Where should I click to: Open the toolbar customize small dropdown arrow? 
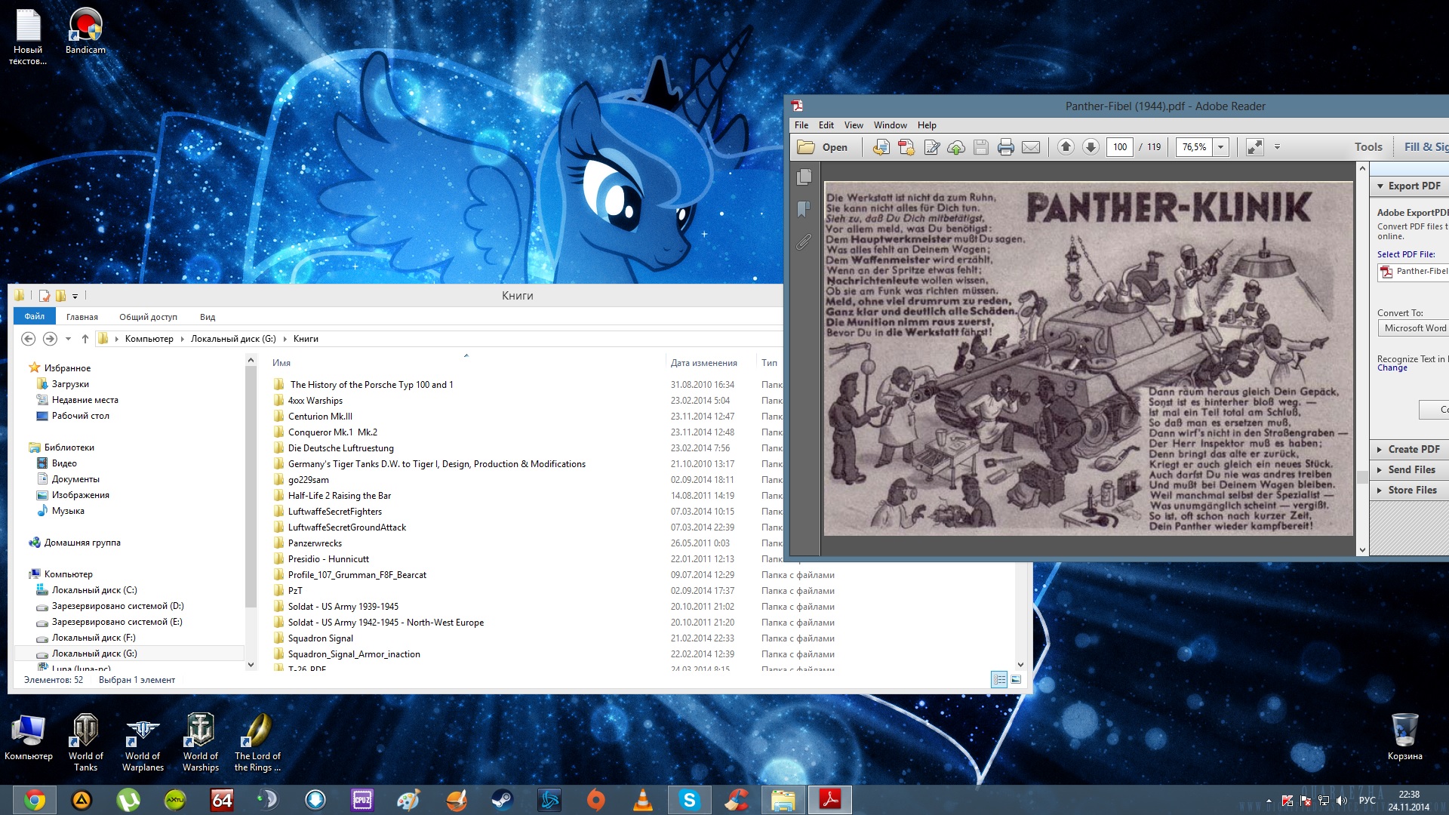click(1277, 147)
